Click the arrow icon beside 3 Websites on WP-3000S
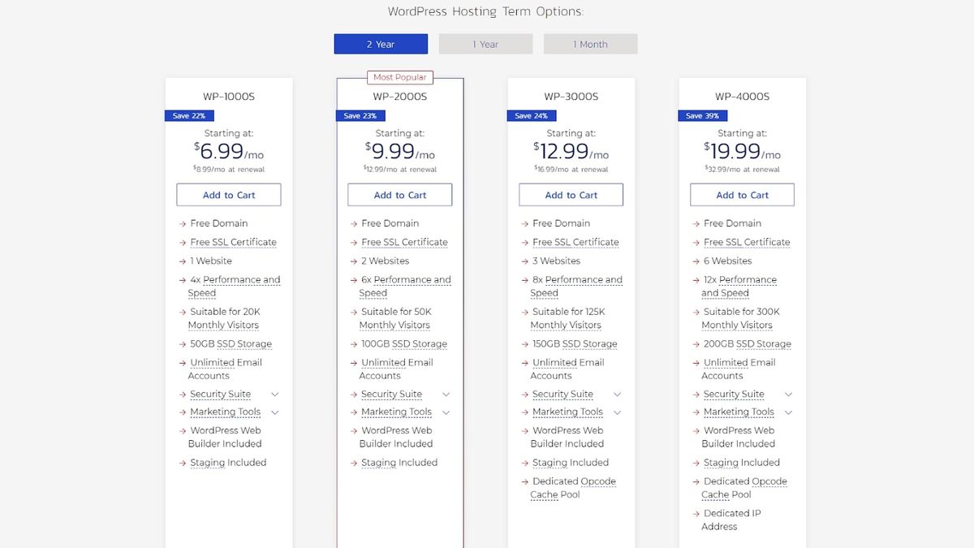 [525, 261]
